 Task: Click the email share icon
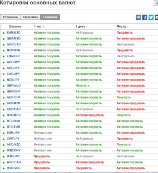(156, 17)
